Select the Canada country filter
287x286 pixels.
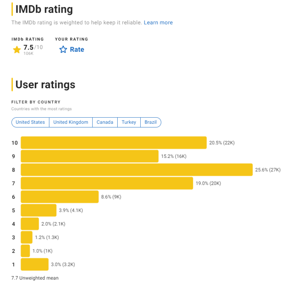(x=105, y=122)
